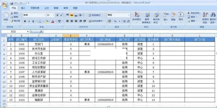Click the 插入 insert cells icon

tap(166, 15)
